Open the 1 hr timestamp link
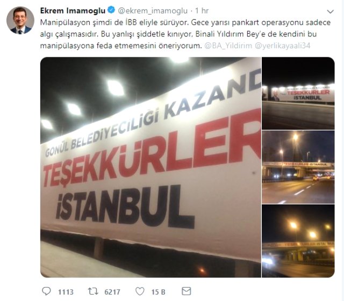 [202, 11]
